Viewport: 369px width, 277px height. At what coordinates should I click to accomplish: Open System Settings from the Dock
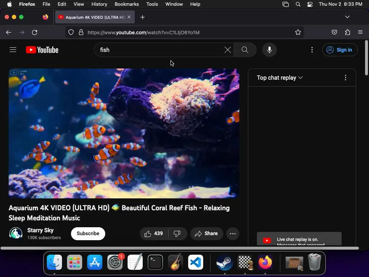(115, 262)
